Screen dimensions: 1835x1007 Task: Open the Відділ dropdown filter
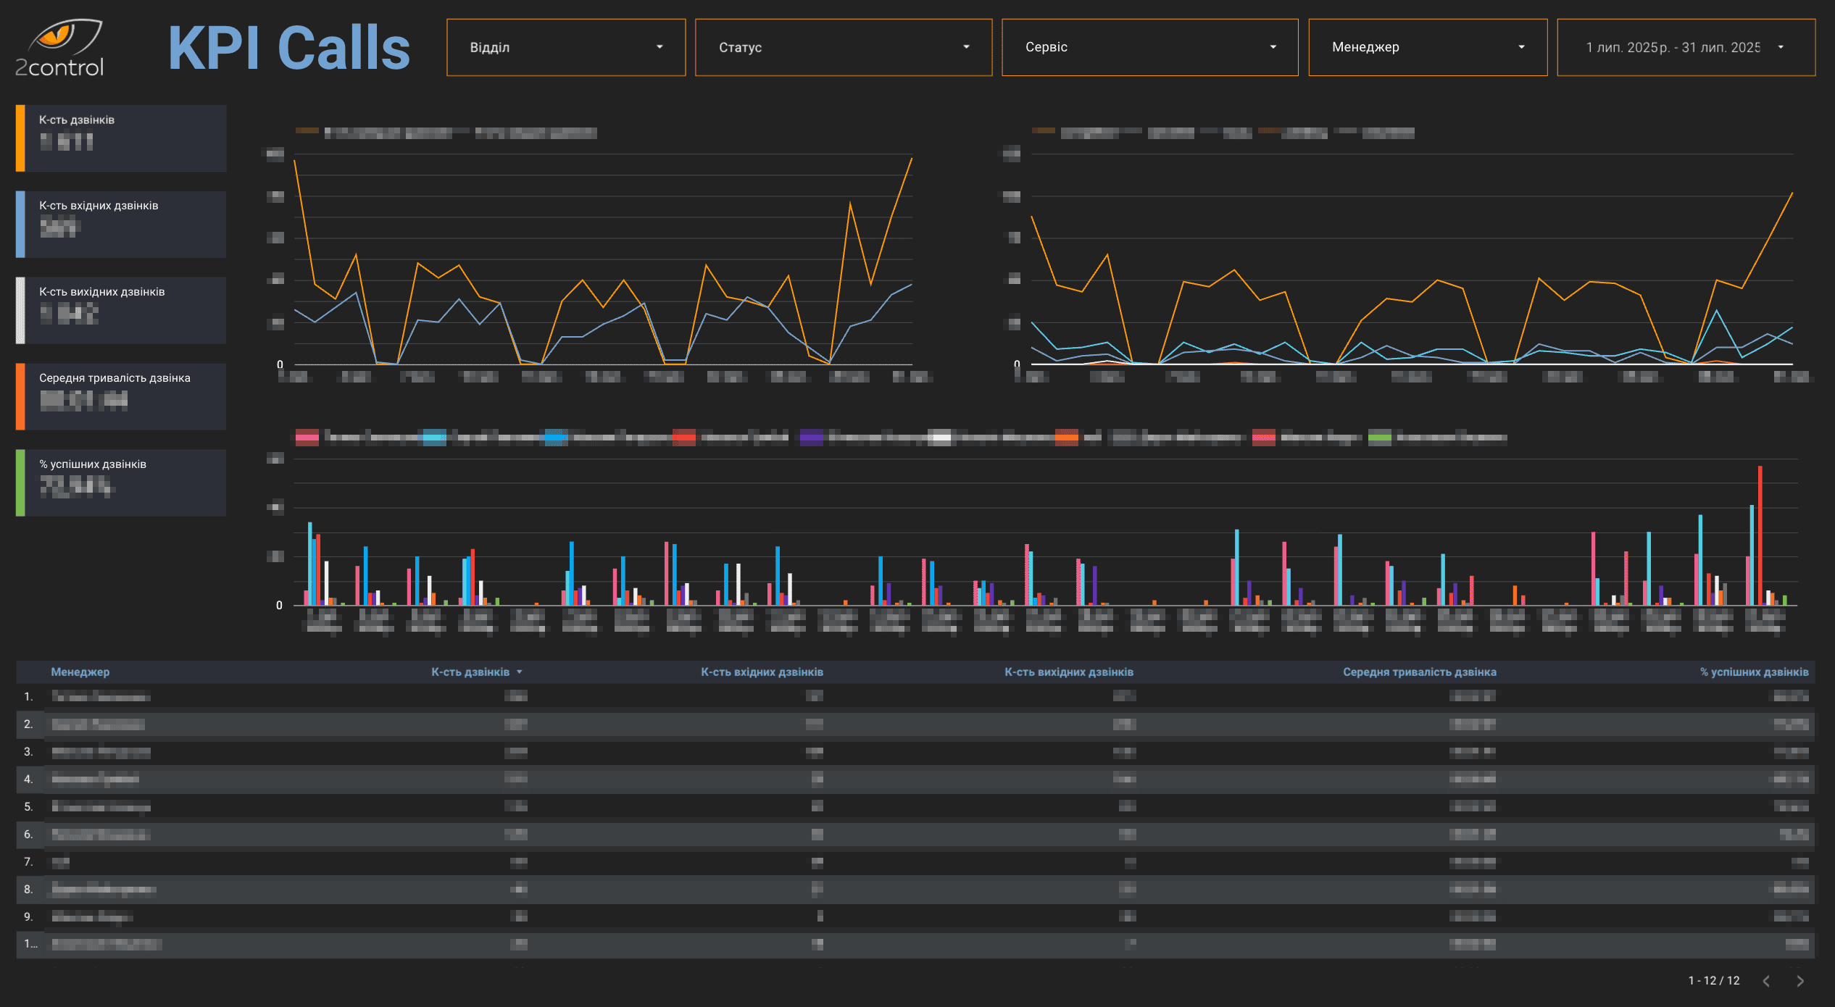tap(565, 47)
